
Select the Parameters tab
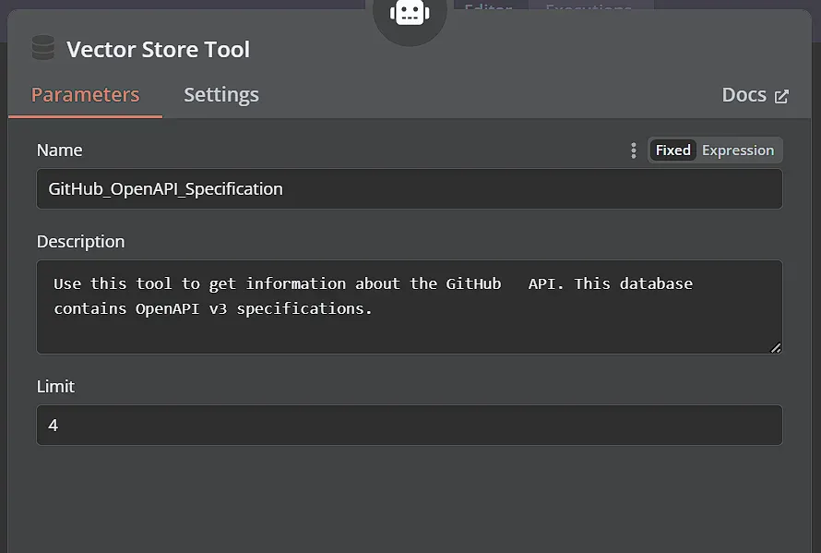[x=85, y=94]
